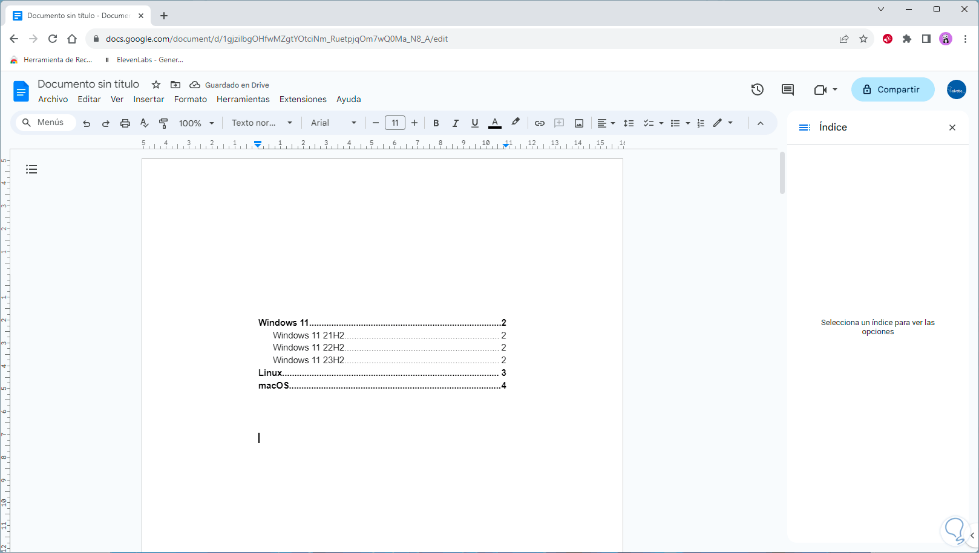This screenshot has height=553, width=979.
Task: Open the Archivo menu
Action: [x=53, y=99]
